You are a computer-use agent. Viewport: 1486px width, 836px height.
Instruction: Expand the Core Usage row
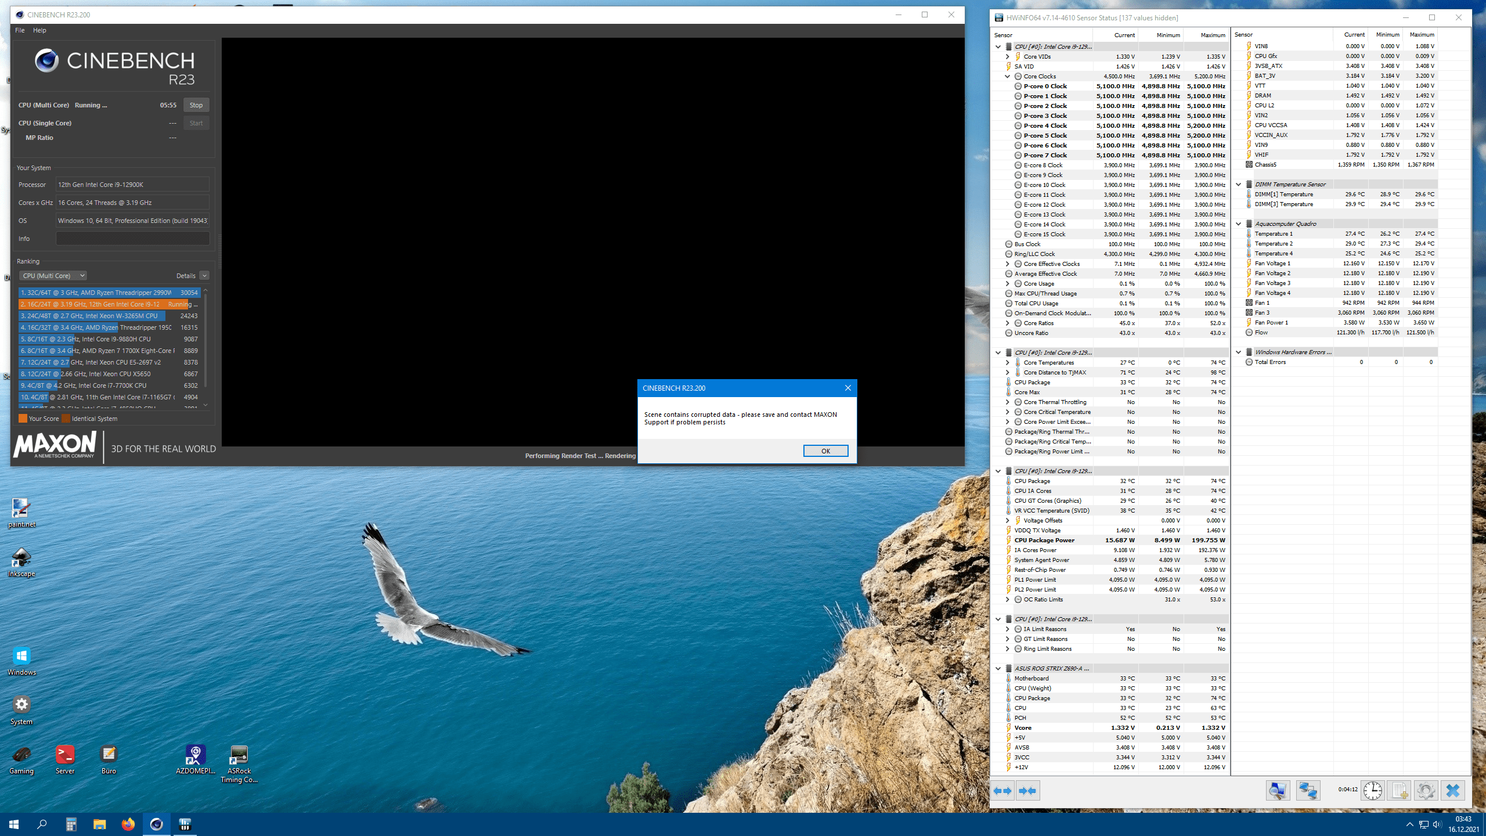pos(1008,283)
